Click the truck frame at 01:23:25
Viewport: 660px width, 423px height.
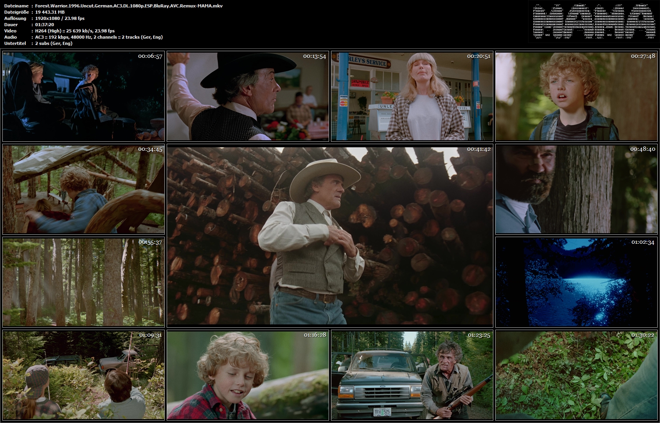coord(412,375)
